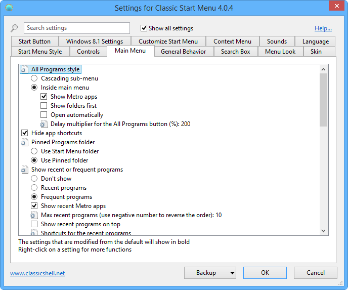Open the Sounds tab
This screenshot has height=290, width=348.
(x=277, y=42)
